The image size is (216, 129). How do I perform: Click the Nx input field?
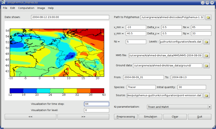coord(201,27)
